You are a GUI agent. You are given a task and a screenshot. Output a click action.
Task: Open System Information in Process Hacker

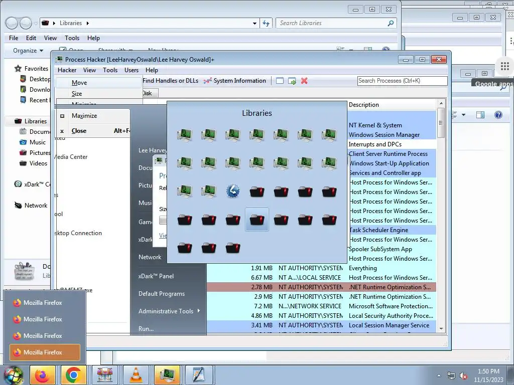click(235, 81)
